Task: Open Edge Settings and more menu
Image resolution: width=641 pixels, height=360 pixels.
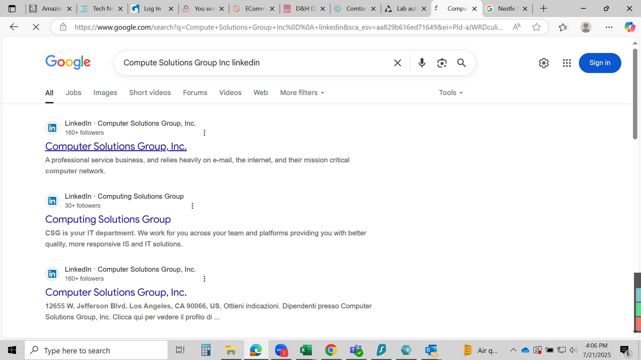Action: (x=609, y=27)
